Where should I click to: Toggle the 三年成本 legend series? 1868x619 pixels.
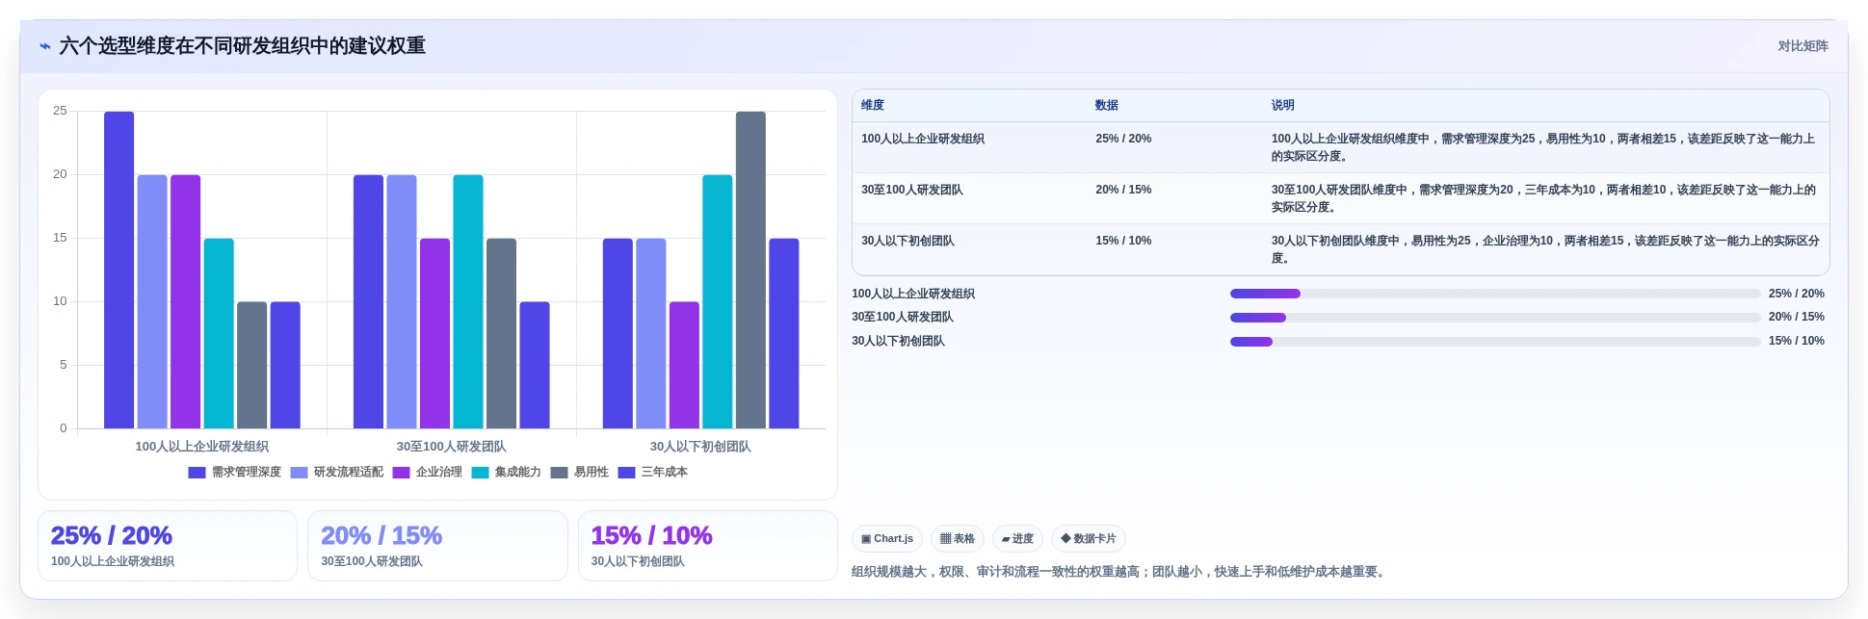pyautogui.click(x=653, y=473)
